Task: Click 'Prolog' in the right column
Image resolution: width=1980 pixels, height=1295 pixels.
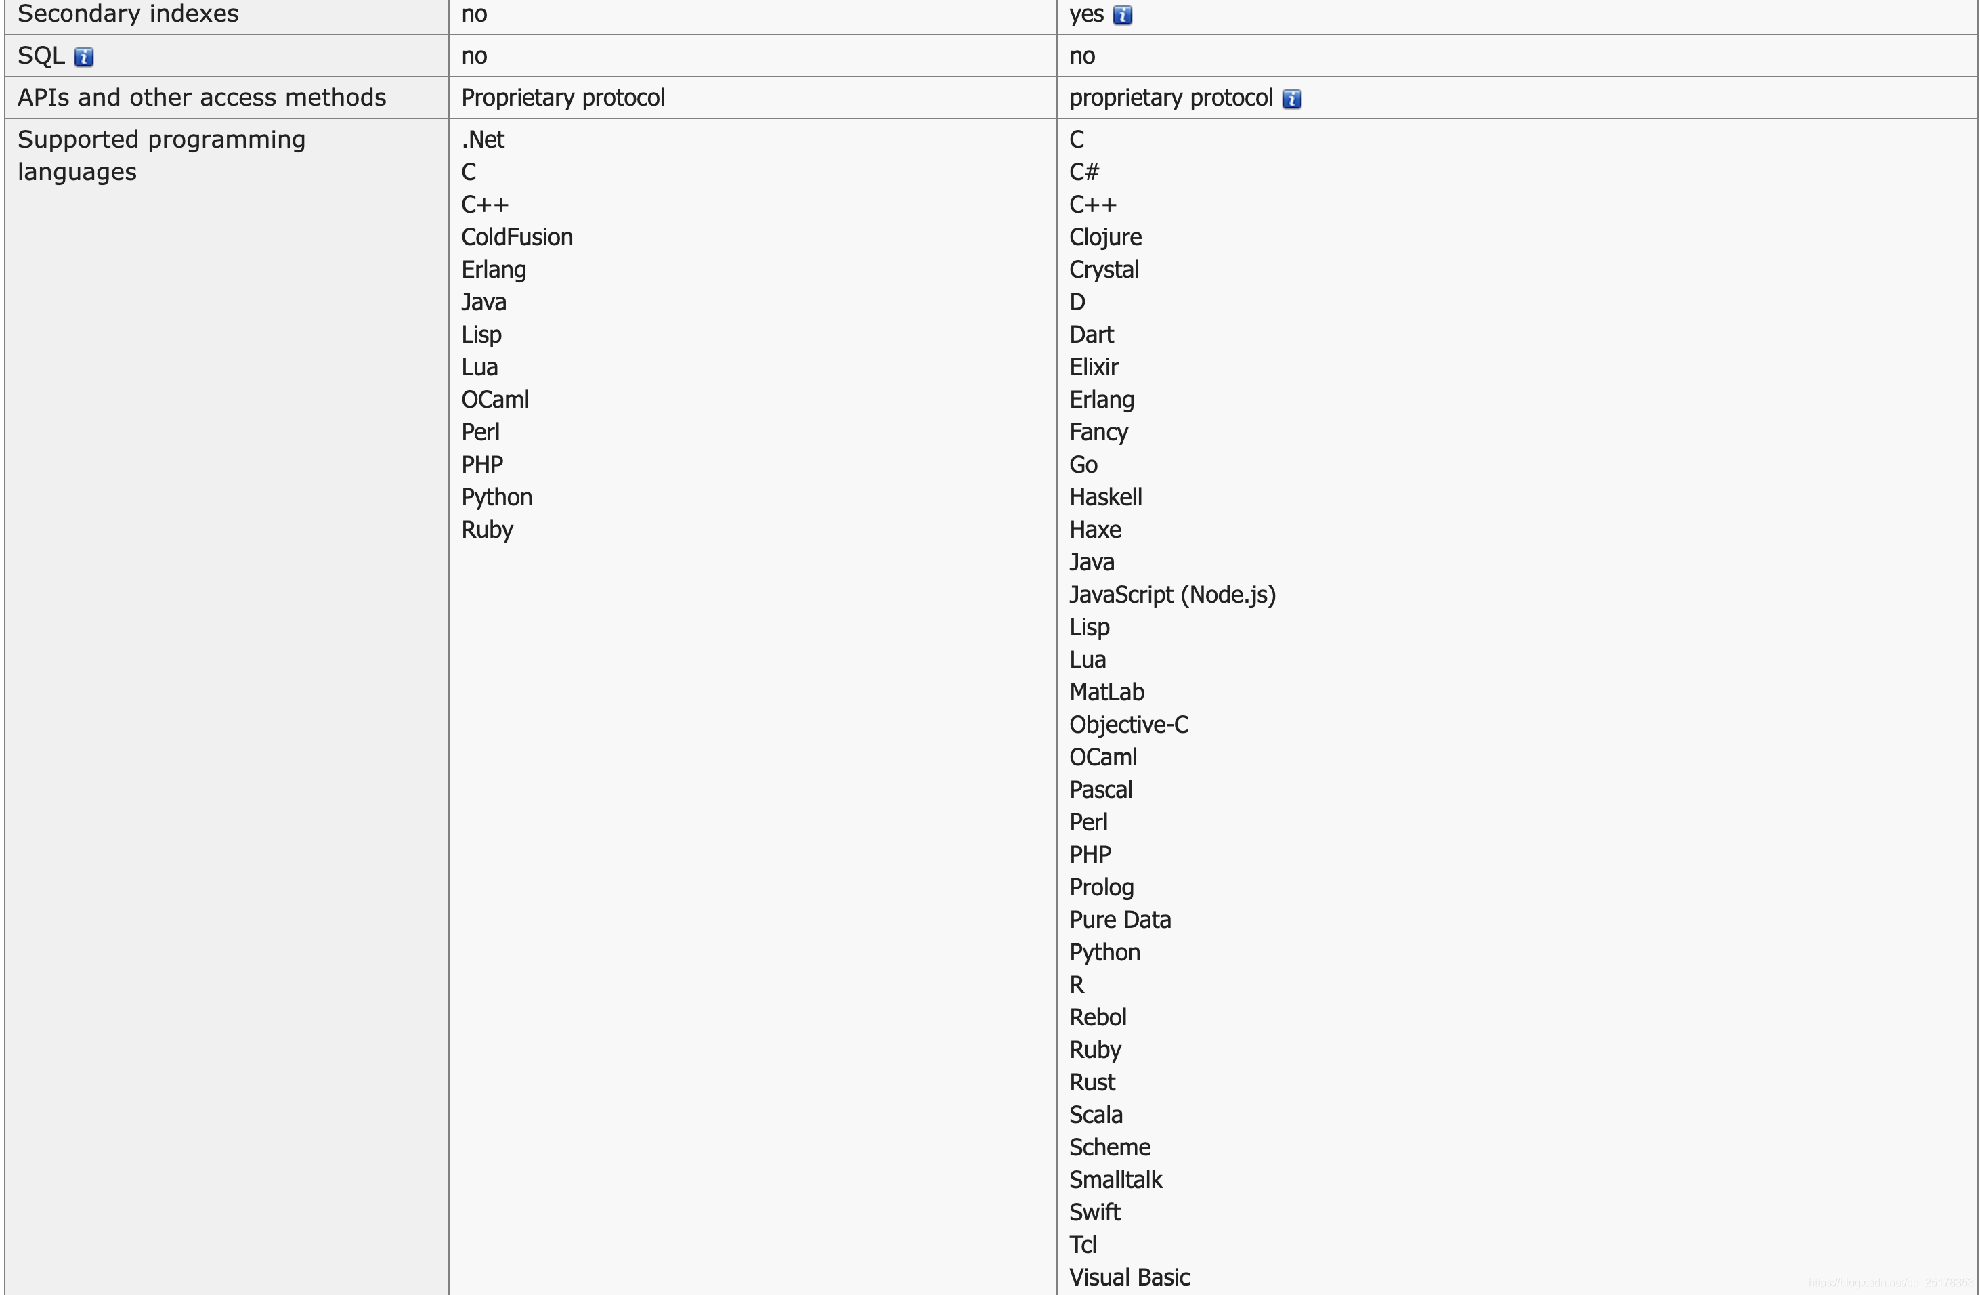Action: click(x=1102, y=888)
